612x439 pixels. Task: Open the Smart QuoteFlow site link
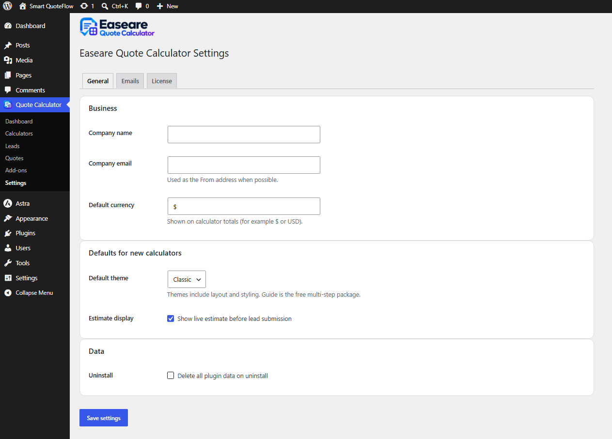point(51,6)
